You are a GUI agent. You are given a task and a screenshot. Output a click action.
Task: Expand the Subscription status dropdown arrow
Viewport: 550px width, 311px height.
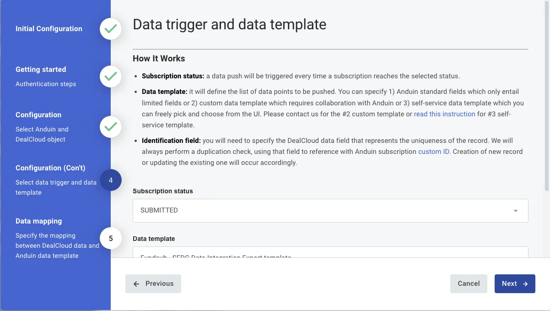click(x=516, y=211)
